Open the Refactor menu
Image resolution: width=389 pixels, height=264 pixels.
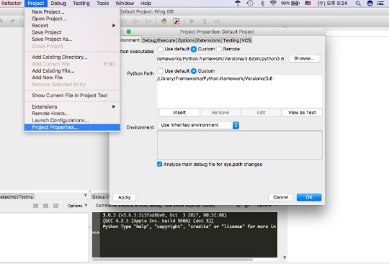point(11,4)
